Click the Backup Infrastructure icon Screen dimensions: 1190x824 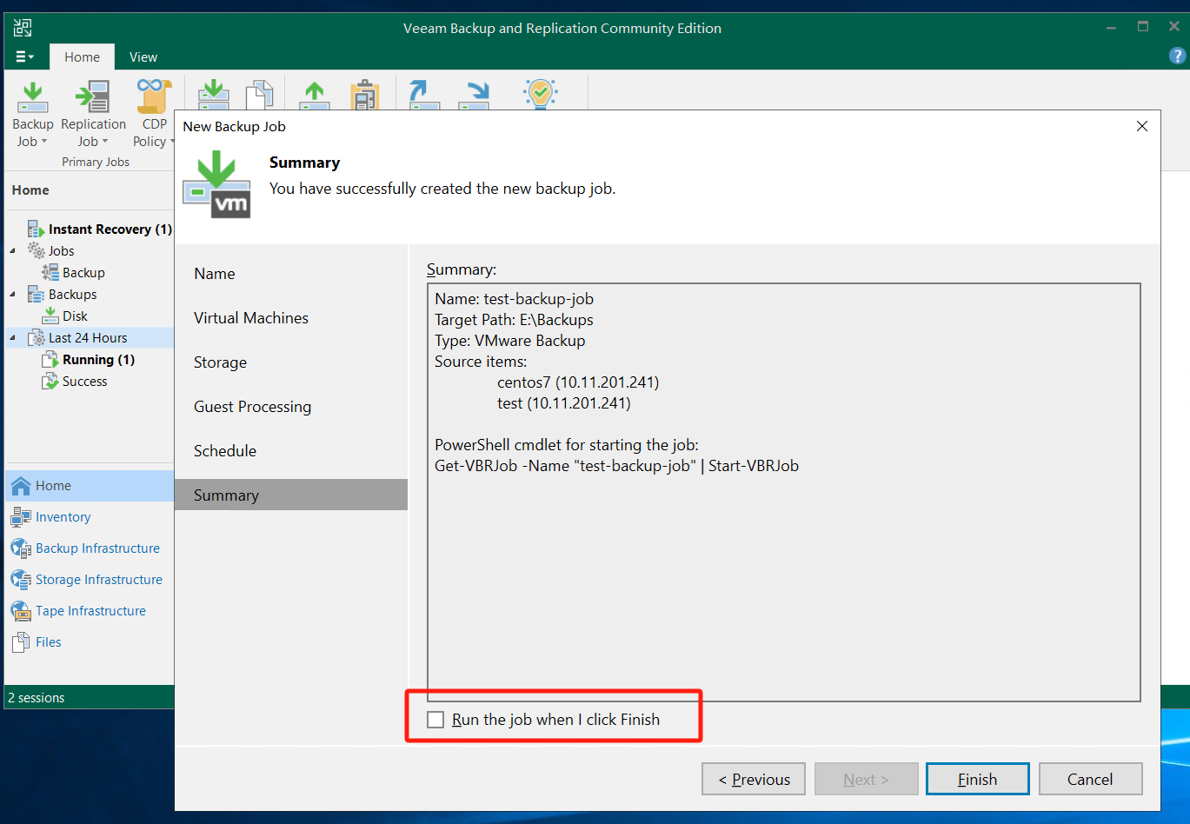pos(21,548)
